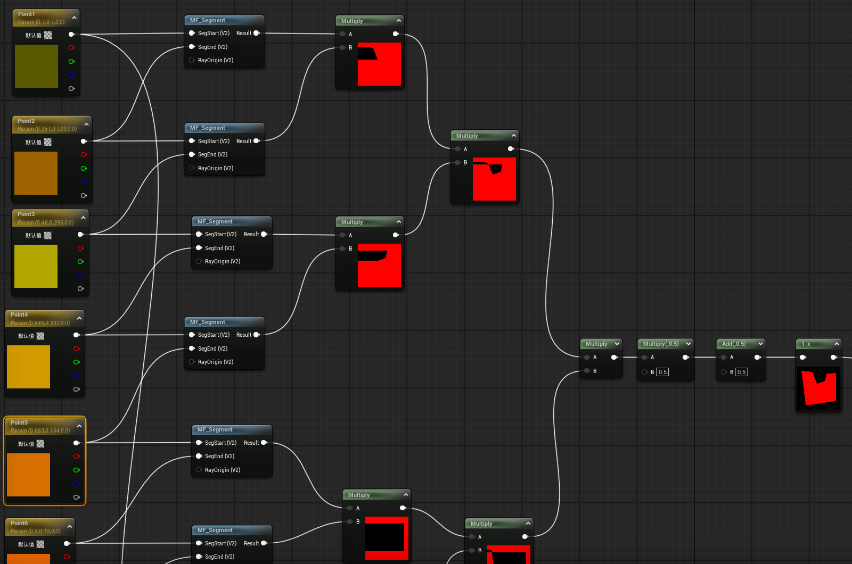Click the alpha output pin on Point4
Viewport: 852px width, 564px height.
(77, 389)
